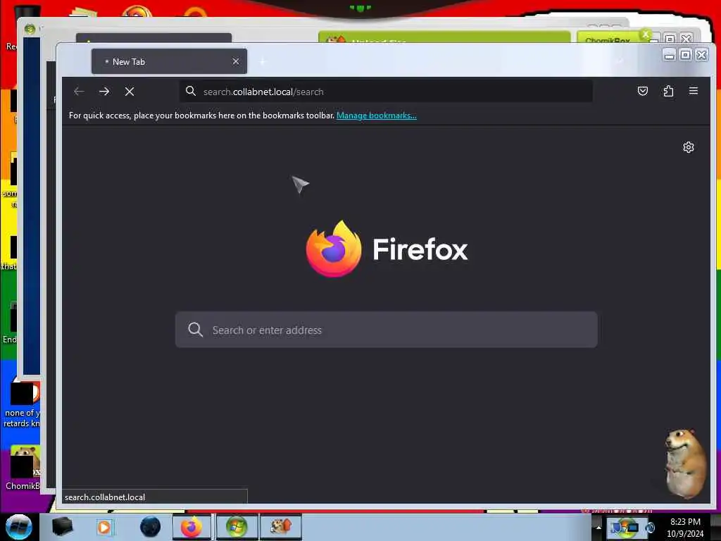The image size is (721, 541).
Task: Stop page loading with the X button
Action: click(130, 92)
